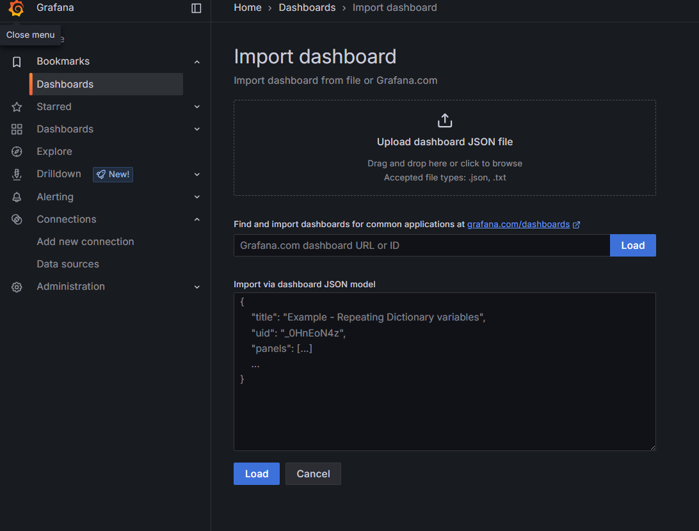Open the Drilldown menu item
This screenshot has width=699, height=531.
coord(59,174)
